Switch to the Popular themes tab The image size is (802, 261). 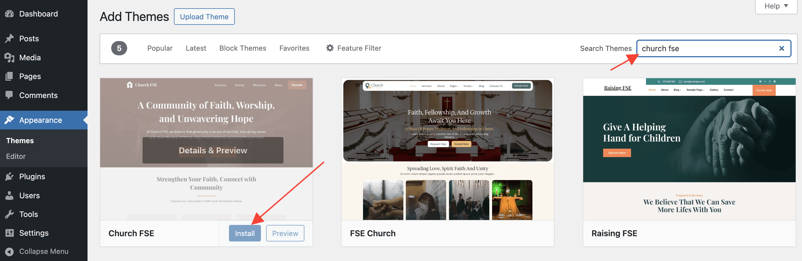160,48
